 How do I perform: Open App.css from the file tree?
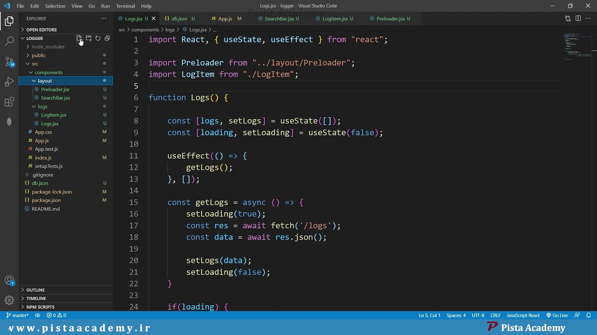[66, 132]
